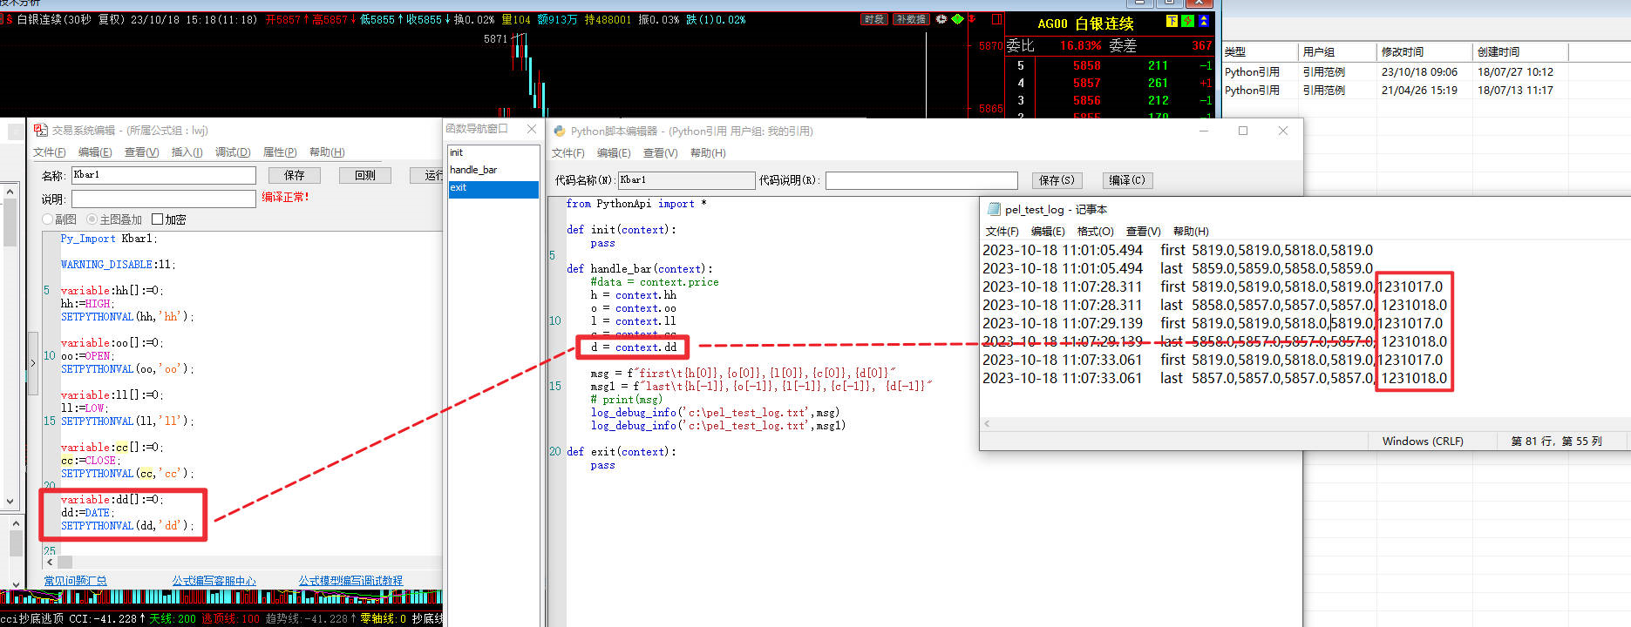Select exit in the function navigator

point(493,188)
